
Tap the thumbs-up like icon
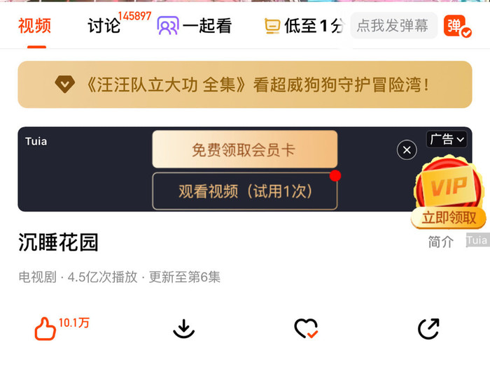tap(45, 329)
